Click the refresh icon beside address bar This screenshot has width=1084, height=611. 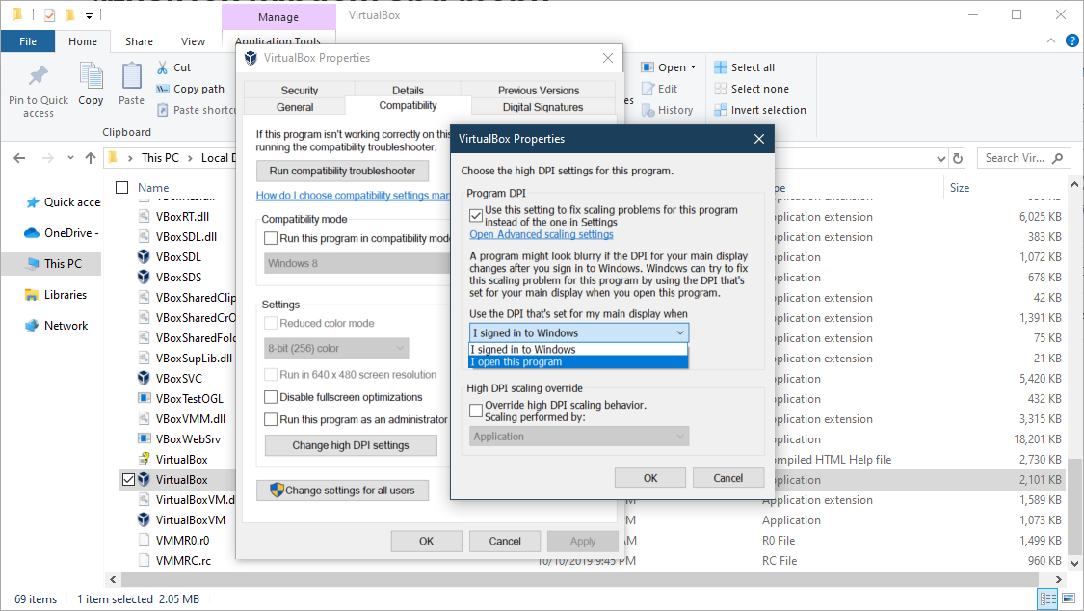coord(958,158)
